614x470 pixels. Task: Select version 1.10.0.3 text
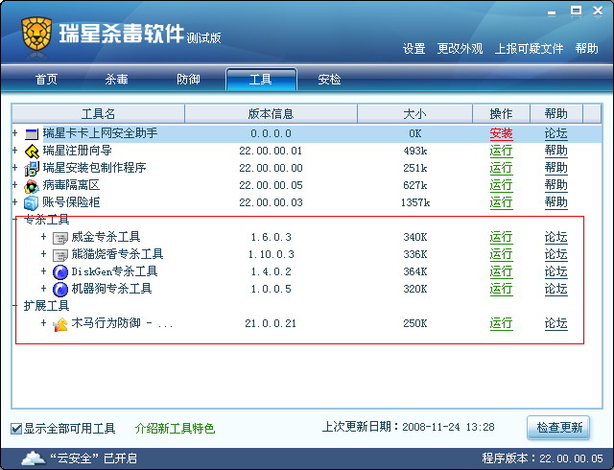point(271,254)
